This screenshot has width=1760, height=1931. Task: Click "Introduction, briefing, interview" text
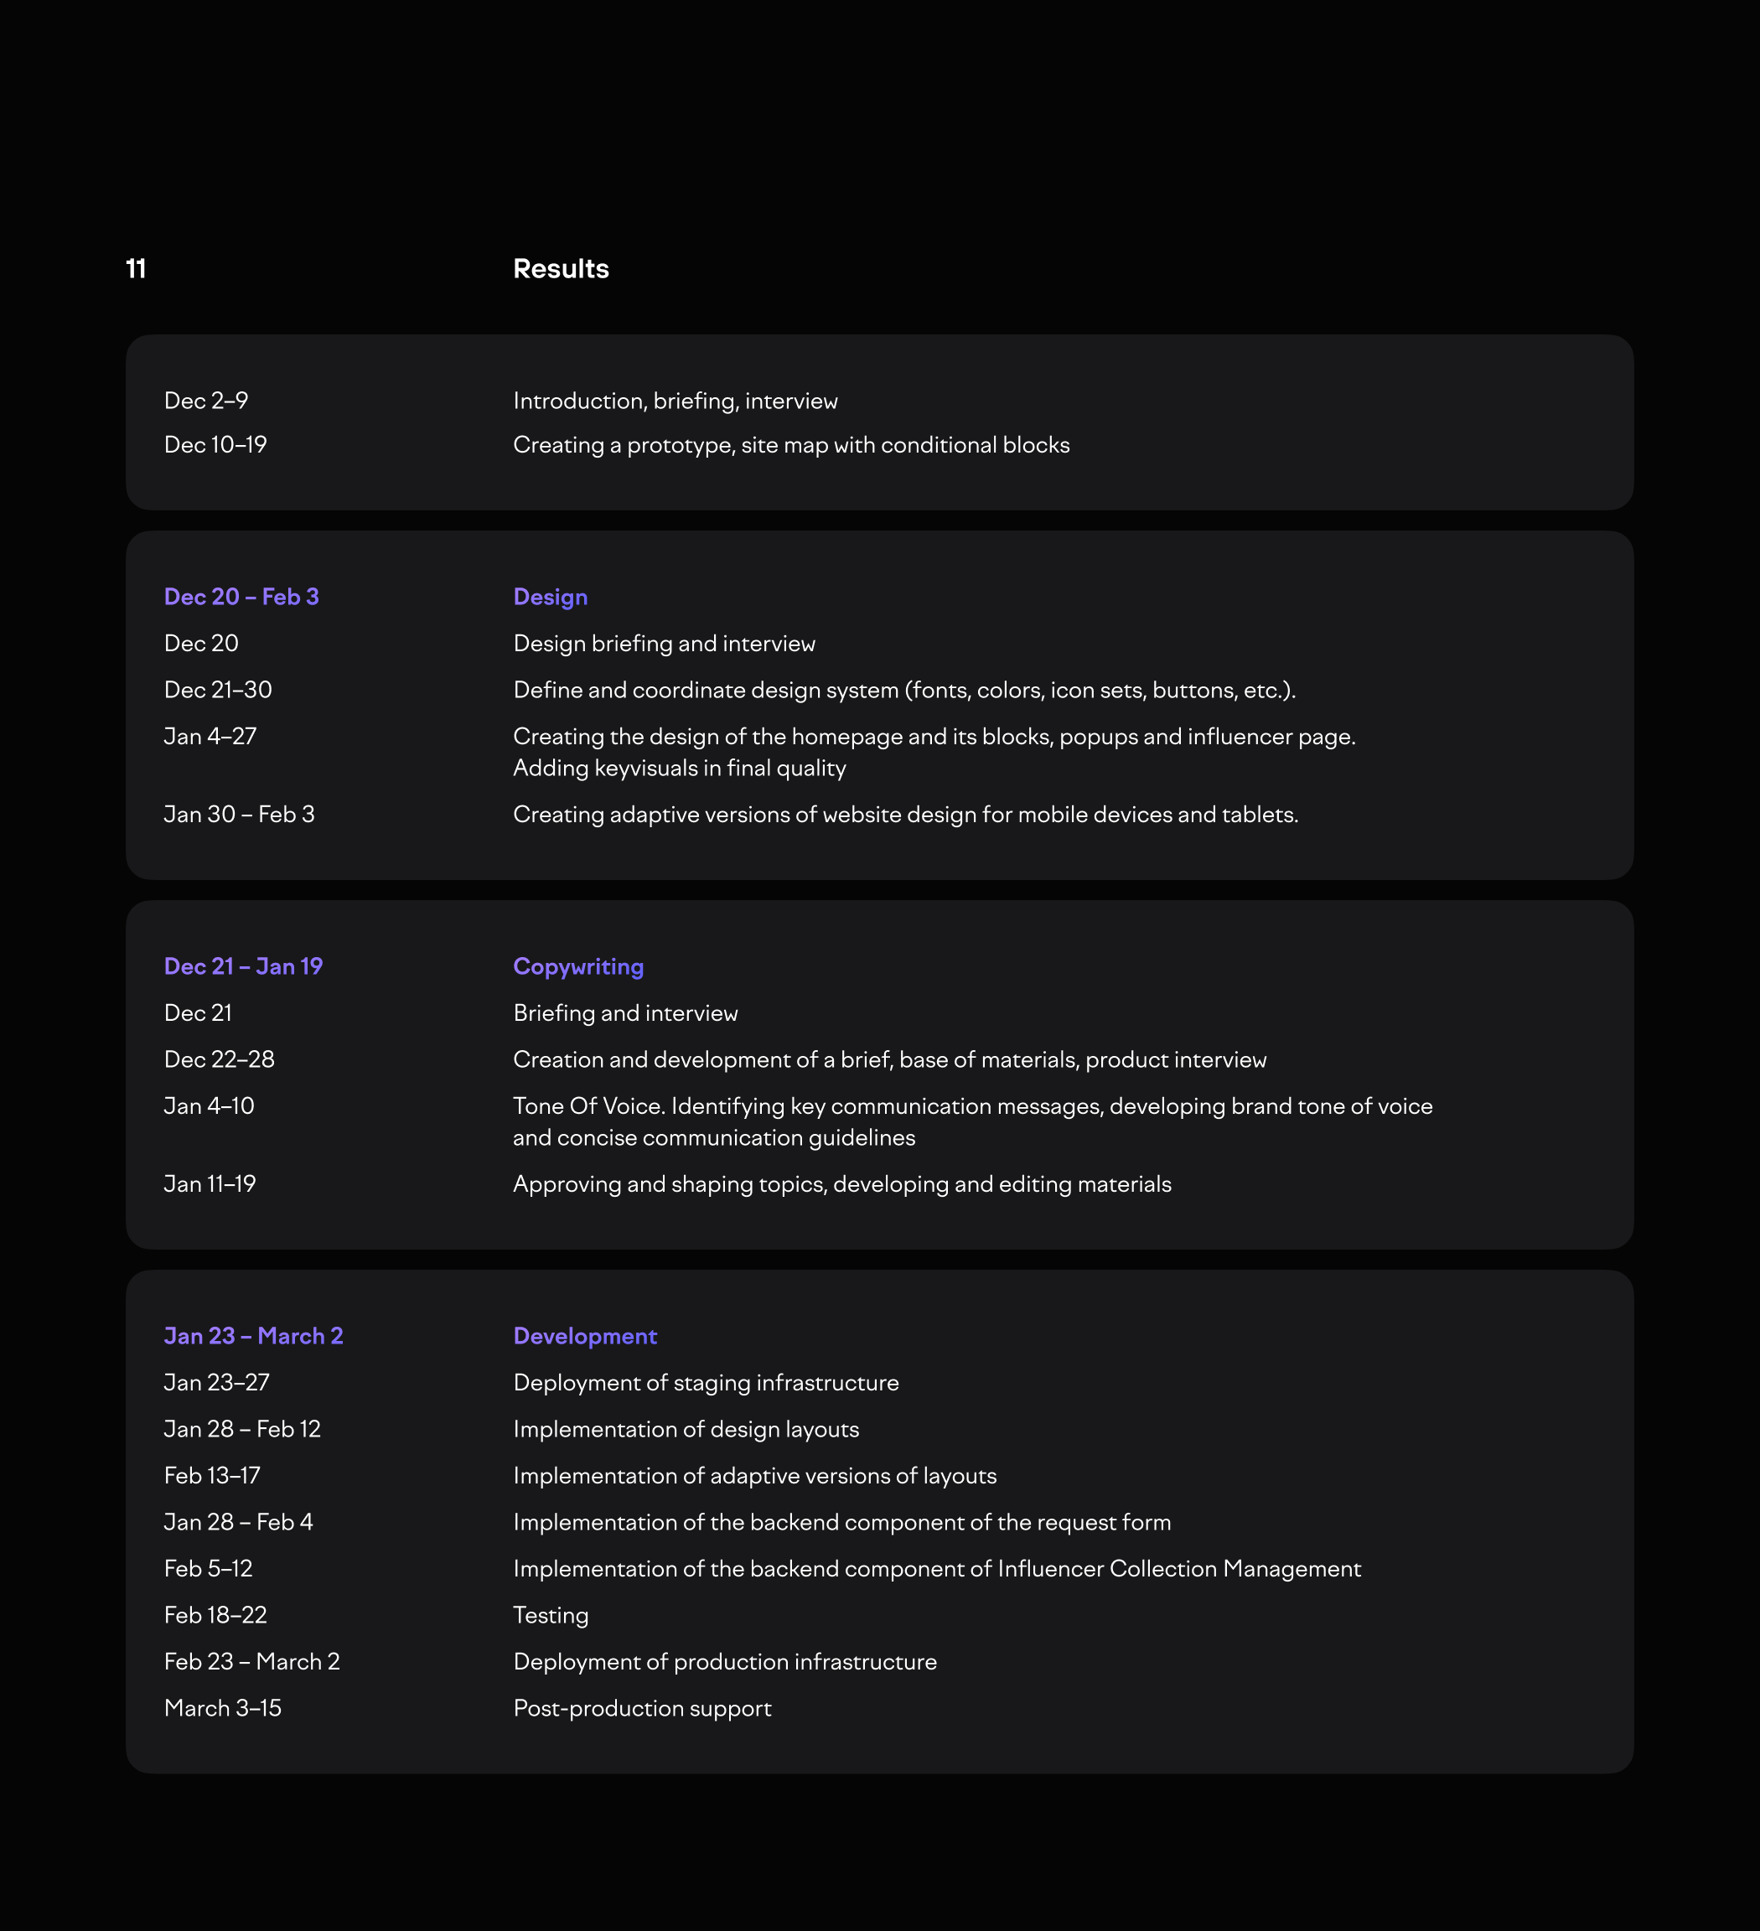point(675,401)
